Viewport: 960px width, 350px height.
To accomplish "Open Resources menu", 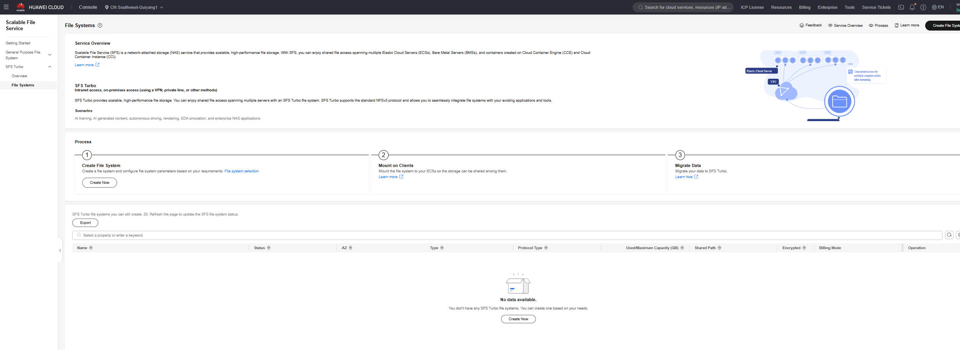I will coord(781,7).
